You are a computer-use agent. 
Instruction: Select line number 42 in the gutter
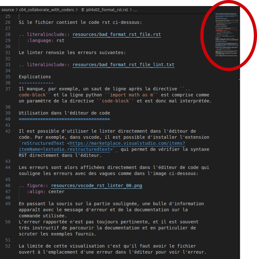pos(8,131)
